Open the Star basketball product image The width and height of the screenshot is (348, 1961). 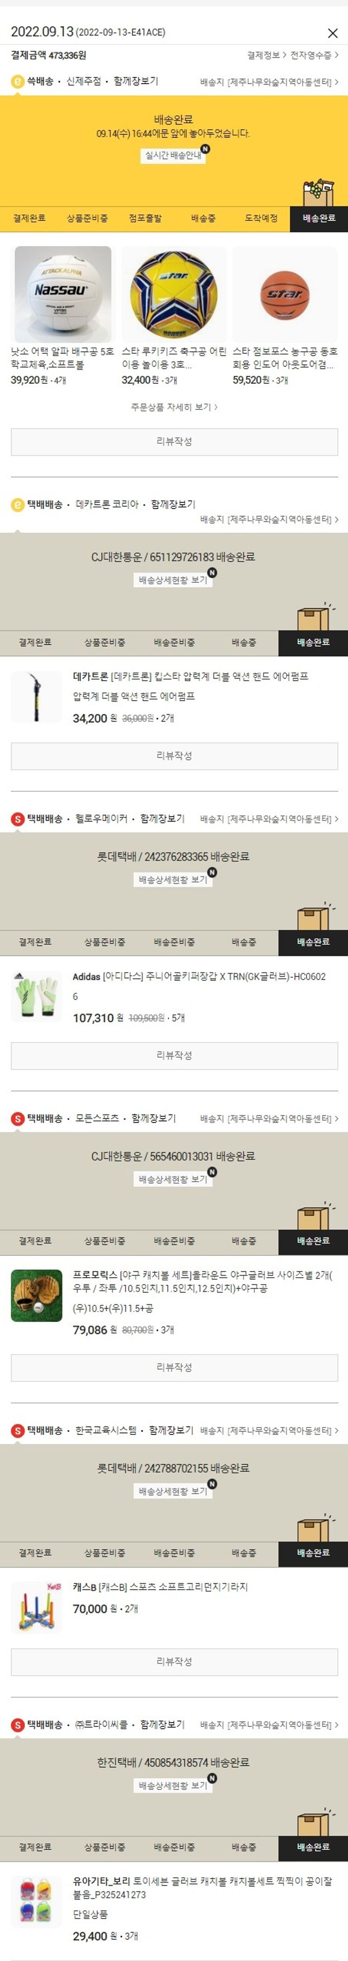pyautogui.click(x=285, y=294)
